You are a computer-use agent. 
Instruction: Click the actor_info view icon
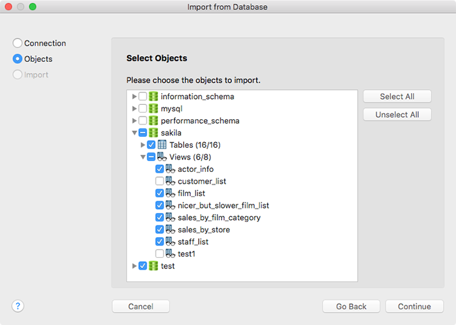pyautogui.click(x=171, y=169)
